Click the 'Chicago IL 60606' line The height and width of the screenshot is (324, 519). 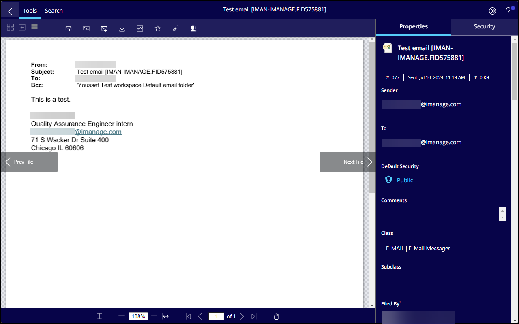(x=57, y=148)
